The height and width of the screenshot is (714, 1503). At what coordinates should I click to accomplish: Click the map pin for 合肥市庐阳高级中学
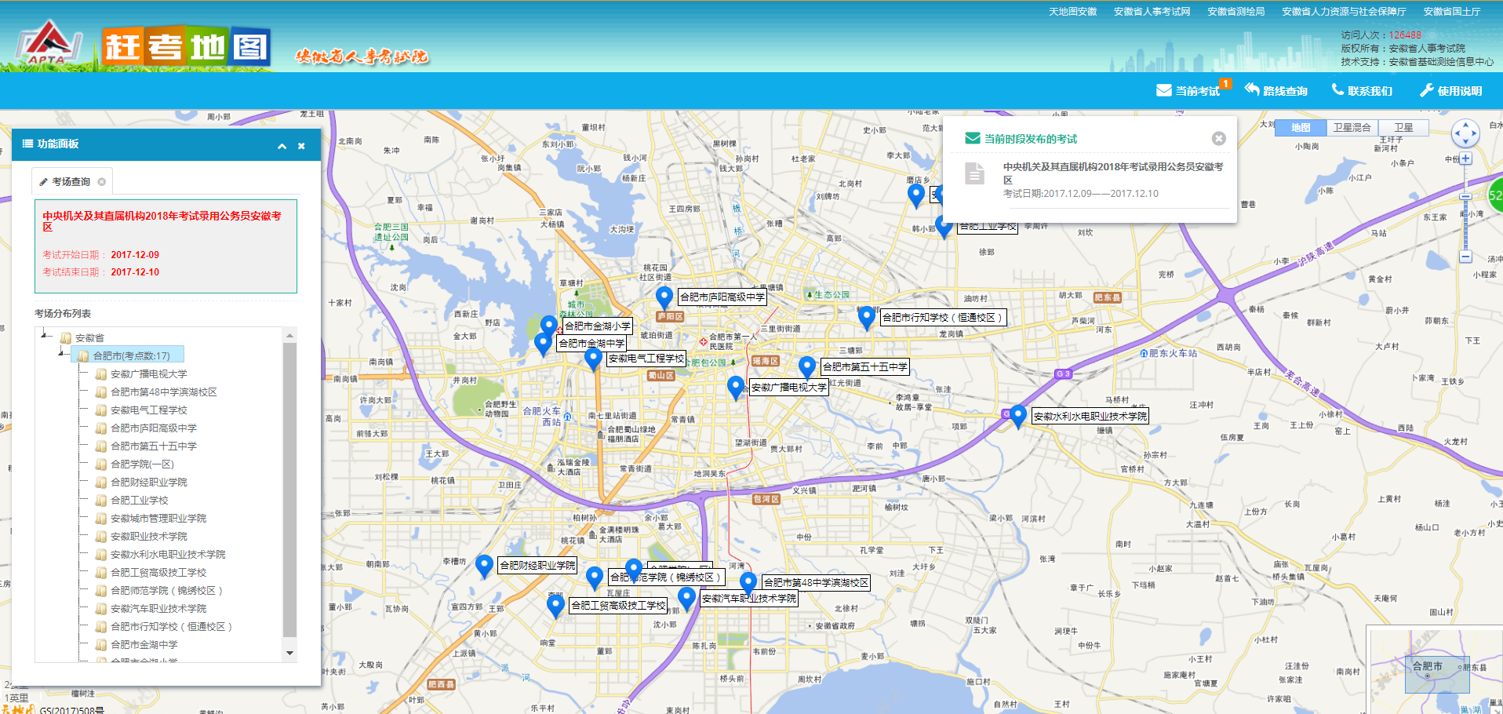click(664, 297)
